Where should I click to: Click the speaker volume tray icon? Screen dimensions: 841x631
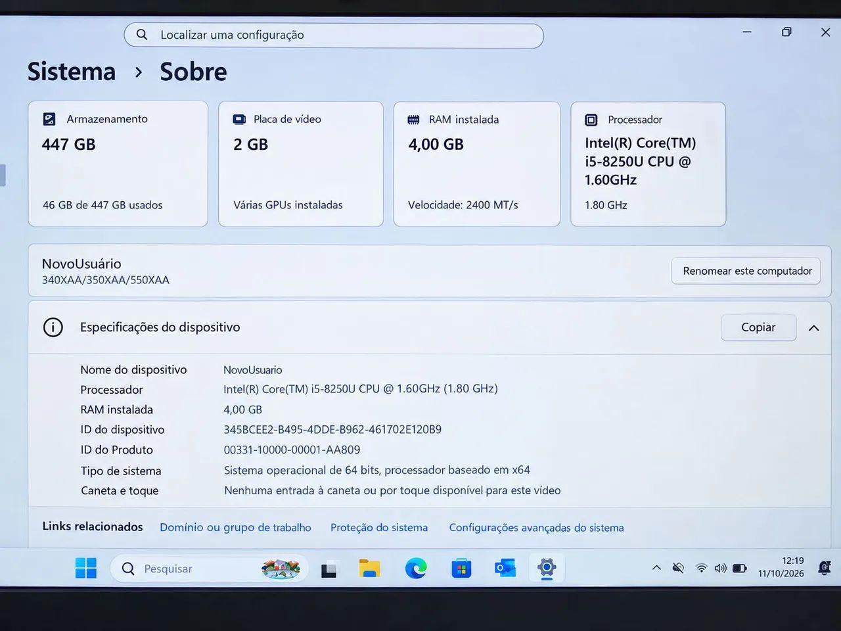click(x=721, y=568)
